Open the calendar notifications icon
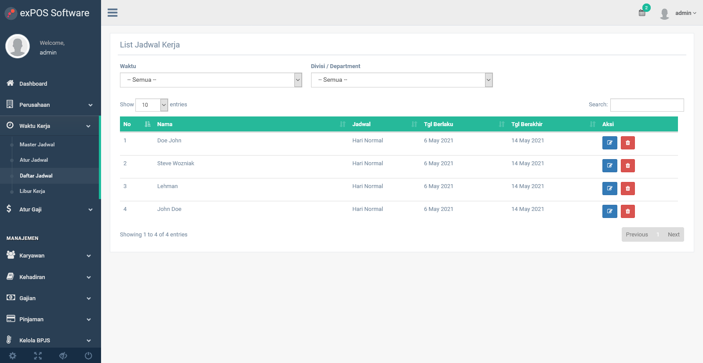The height and width of the screenshot is (363, 703). (x=642, y=13)
